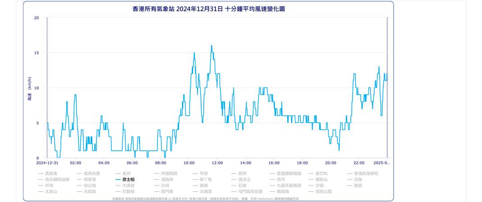This screenshot has width=482, height=202.
Task: Enable the 長洲泳灘 legend item
Action: 92,173
